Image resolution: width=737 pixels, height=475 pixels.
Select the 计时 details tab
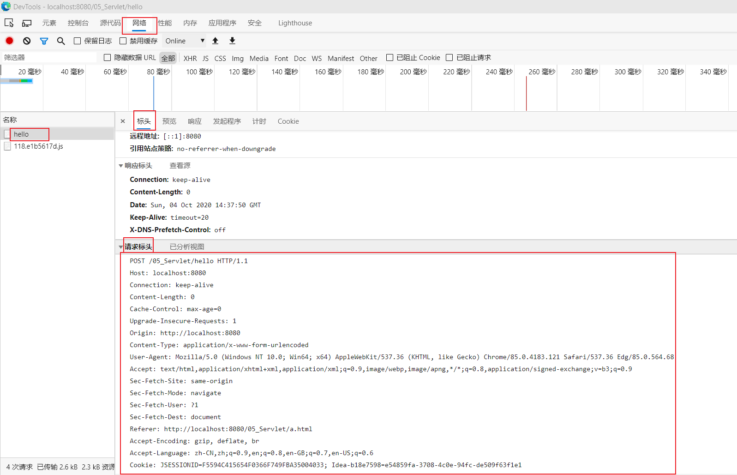[259, 121]
